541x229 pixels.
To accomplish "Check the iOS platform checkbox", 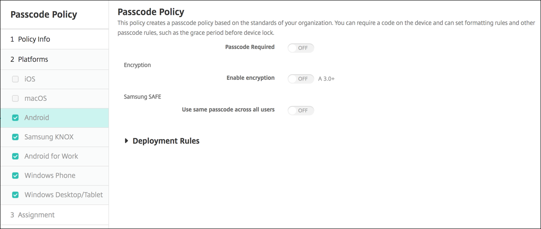I will coord(15,79).
